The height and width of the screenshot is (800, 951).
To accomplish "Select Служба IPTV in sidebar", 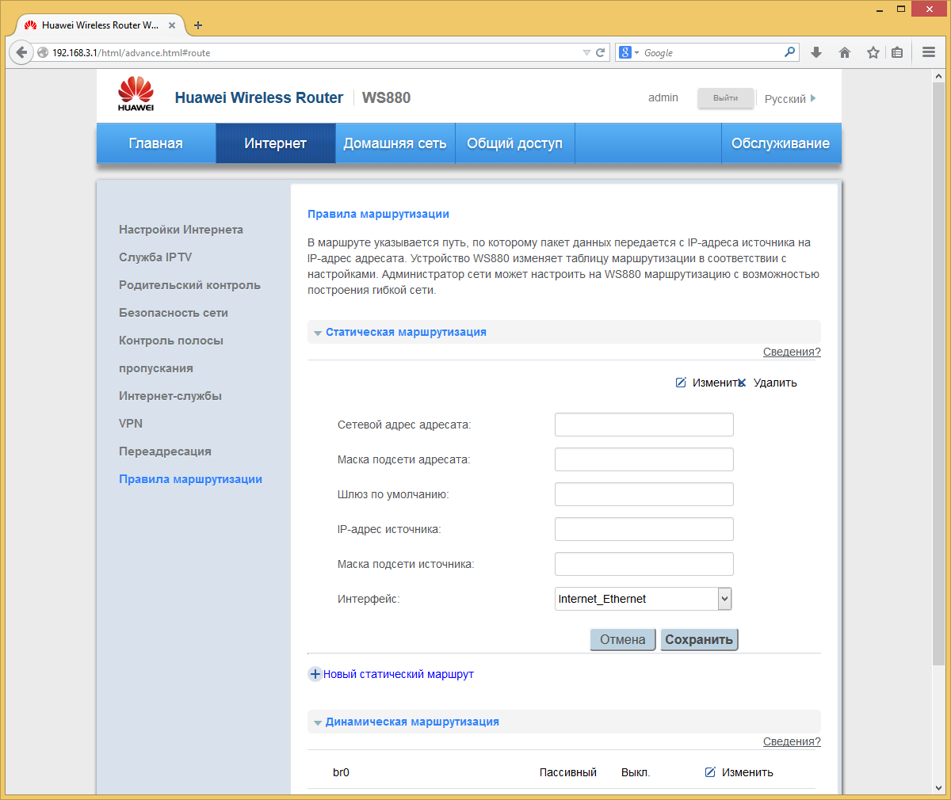I will click(155, 257).
